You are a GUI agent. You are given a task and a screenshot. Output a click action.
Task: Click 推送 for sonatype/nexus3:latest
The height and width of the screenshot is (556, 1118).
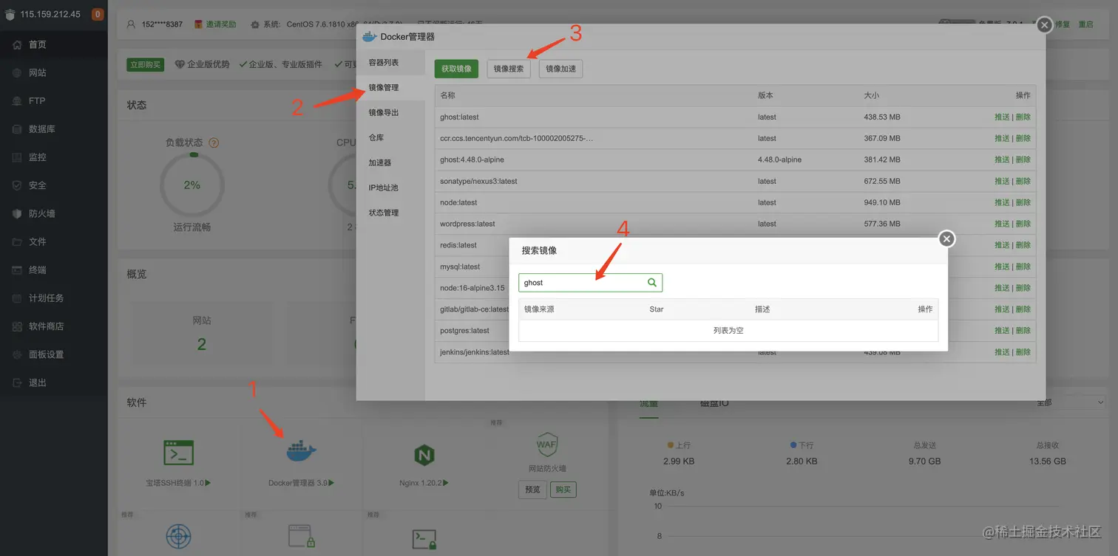1002,181
